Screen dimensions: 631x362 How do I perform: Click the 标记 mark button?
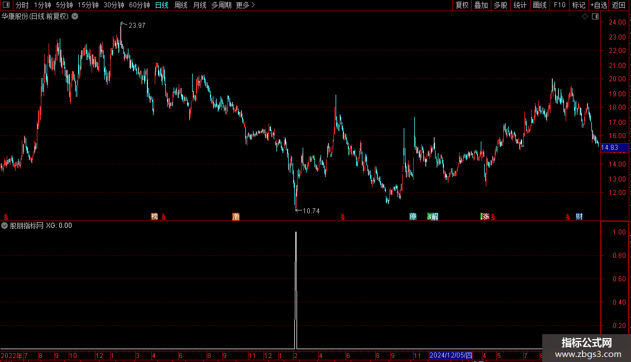click(x=579, y=5)
